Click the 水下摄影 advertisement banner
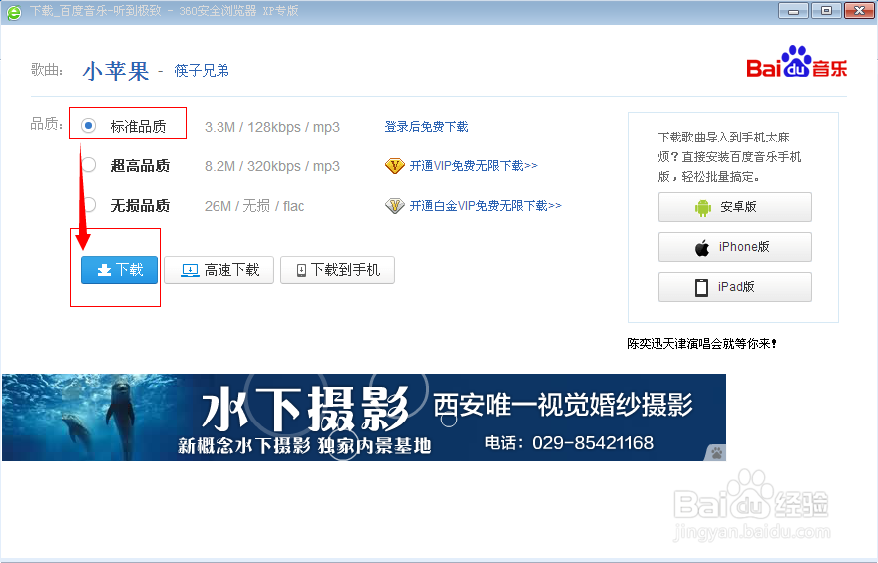 point(364,418)
